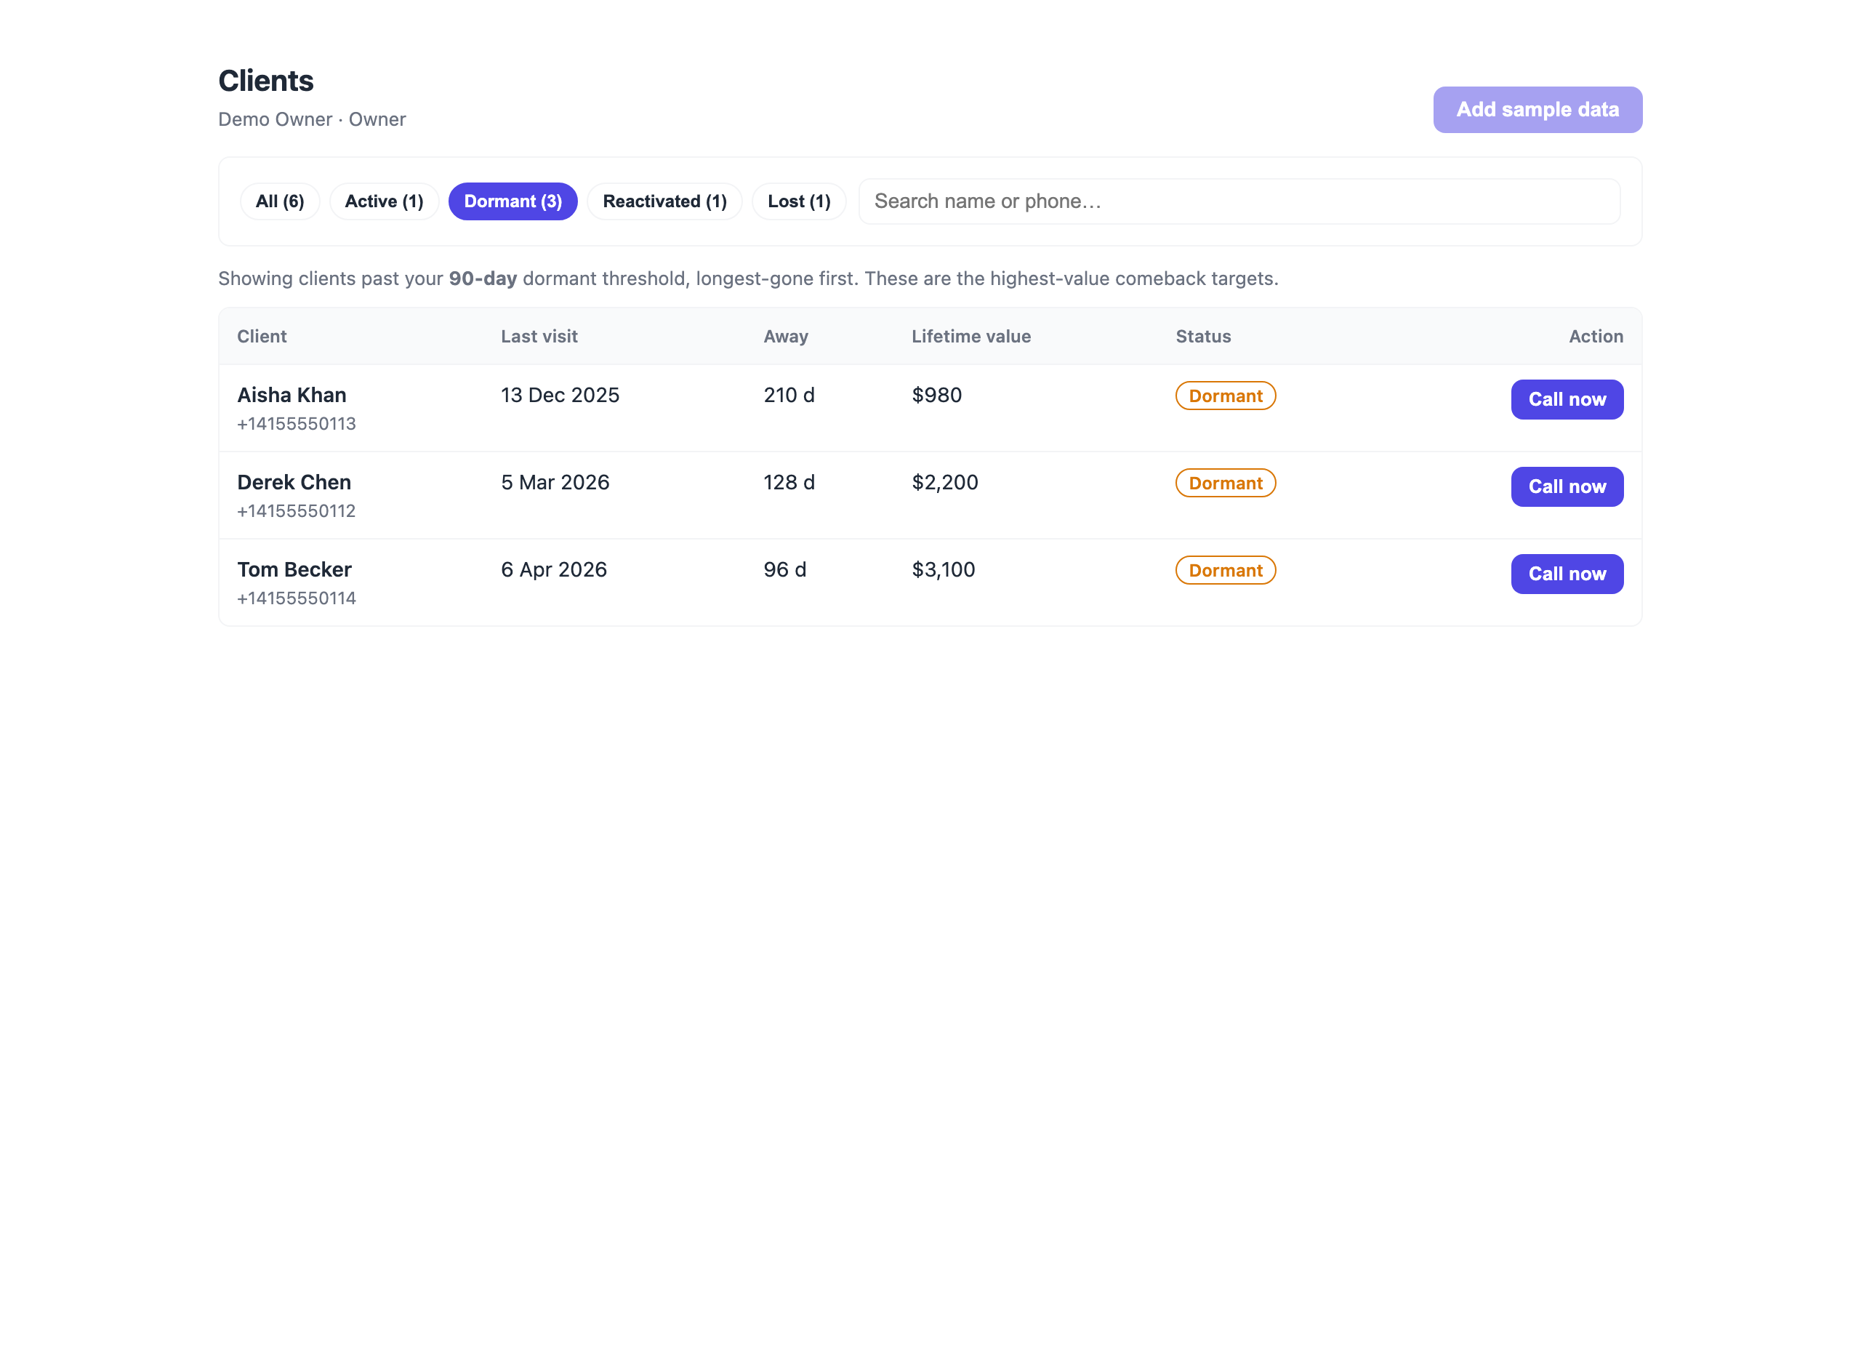Image resolution: width=1861 pixels, height=1367 pixels.
Task: Call now for Aisha Khan
Action: coord(1567,399)
